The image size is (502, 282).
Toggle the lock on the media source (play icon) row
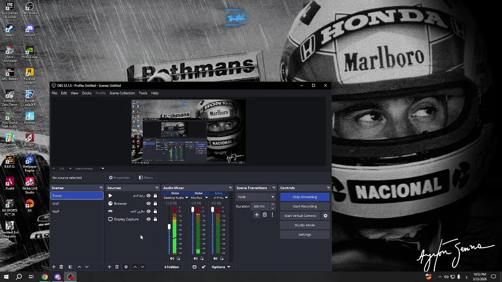[155, 195]
